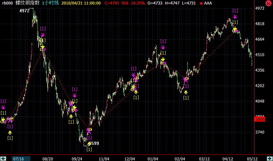Click the red sad face icon
Viewport: 273px width, 161px height.
268,3
